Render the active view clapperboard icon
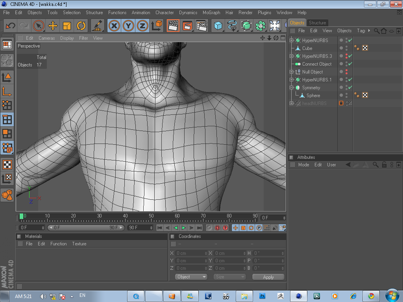The width and height of the screenshot is (403, 302). pyautogui.click(x=173, y=26)
